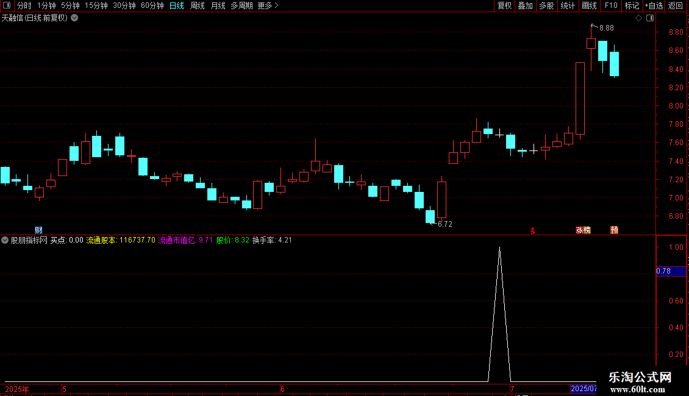
Task: Click the 标记 mark button
Action: click(632, 5)
